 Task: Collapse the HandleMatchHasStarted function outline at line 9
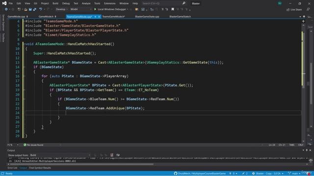[25, 44]
